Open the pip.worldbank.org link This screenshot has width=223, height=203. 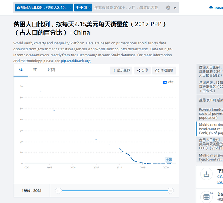tap(75, 61)
